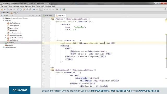Expand react-with-addons.js node
This screenshot has height=94, width=167.
pyautogui.click(x=6, y=38)
